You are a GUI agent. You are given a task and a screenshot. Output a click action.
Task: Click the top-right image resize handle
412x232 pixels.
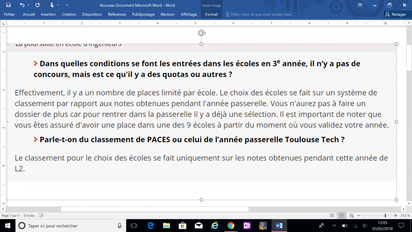click(396, 44)
